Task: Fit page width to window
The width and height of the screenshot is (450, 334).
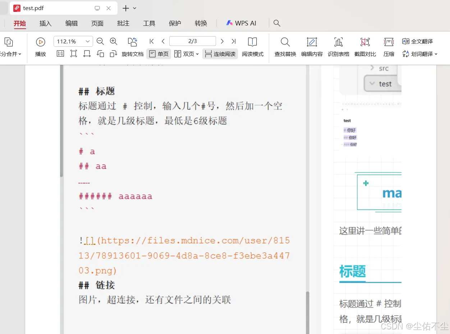Action: click(x=87, y=54)
